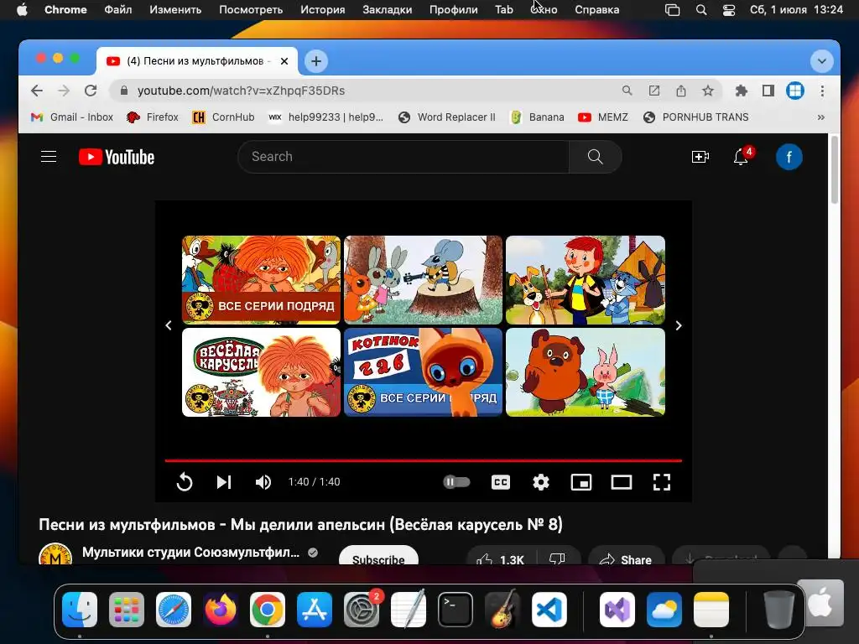
Task: Go to YouTube home via logo
Action: coord(116,157)
